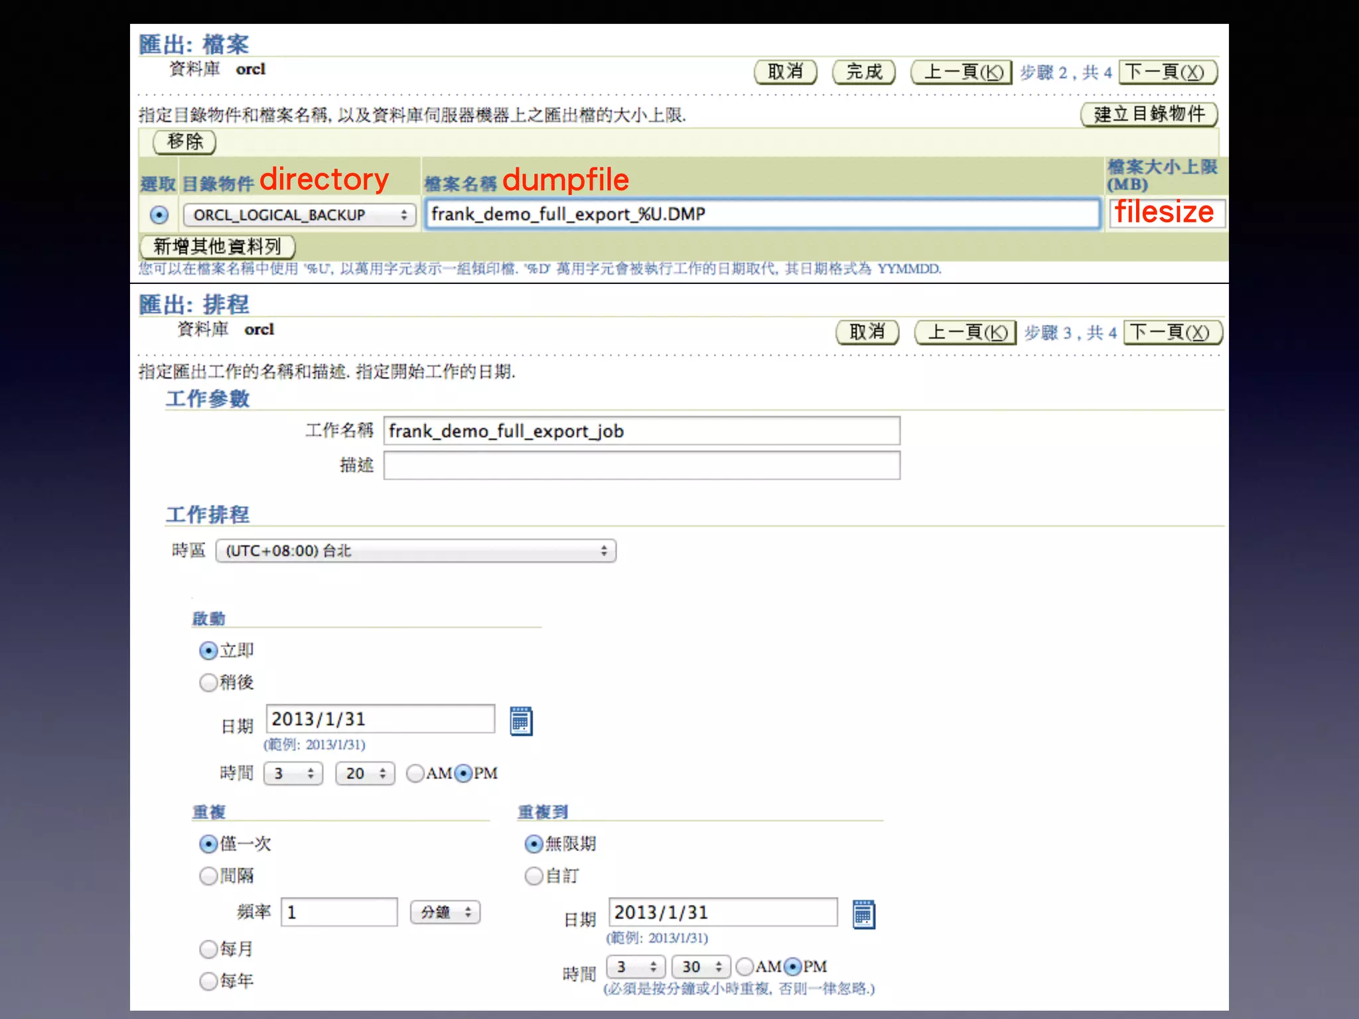The height and width of the screenshot is (1019, 1359).
Task: Click 取消 button in step 2 header
Action: click(786, 72)
